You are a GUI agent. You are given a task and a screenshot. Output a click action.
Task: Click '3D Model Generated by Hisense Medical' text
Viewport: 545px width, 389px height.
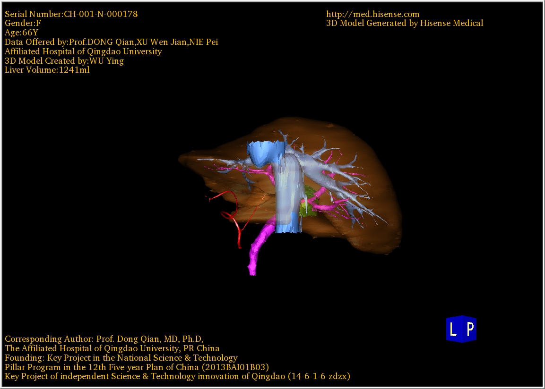(405, 23)
